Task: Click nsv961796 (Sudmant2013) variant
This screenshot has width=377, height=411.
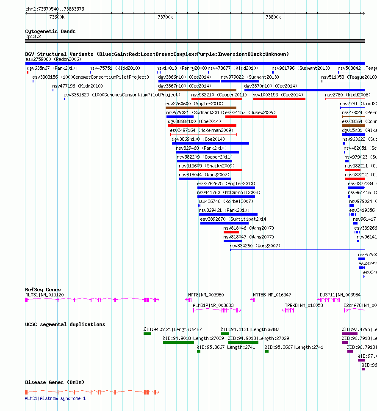Action: pos(301,68)
